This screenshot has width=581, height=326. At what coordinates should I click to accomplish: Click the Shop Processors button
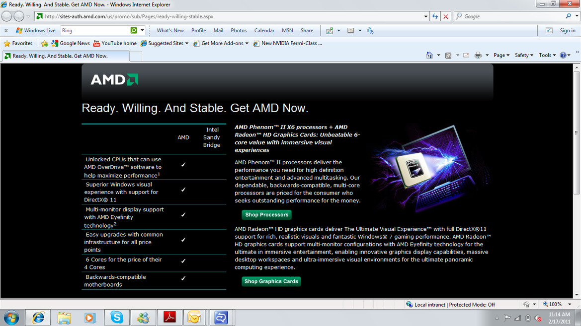(x=266, y=215)
